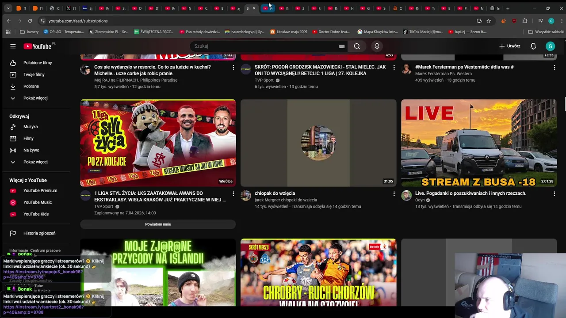Expand Pokaż więcej below Na żywo
Screen dimensions: 566x318
coord(35,162)
